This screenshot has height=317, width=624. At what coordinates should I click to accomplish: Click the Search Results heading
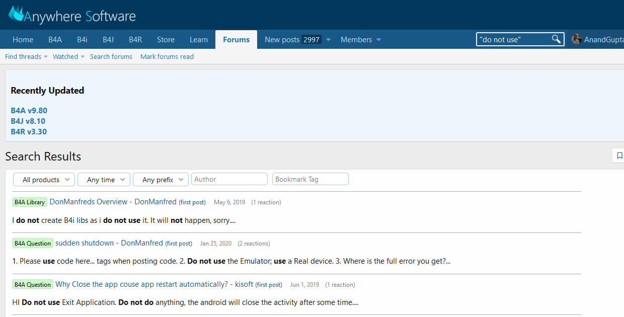[x=43, y=156]
